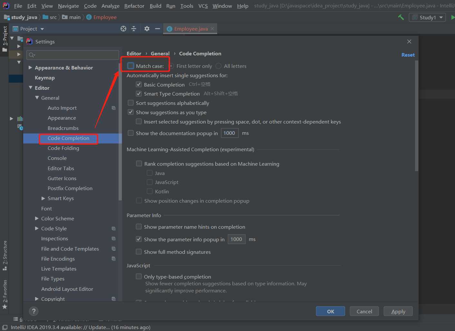
Task: Enable Only type-based completion checkbox
Action: [x=139, y=277]
